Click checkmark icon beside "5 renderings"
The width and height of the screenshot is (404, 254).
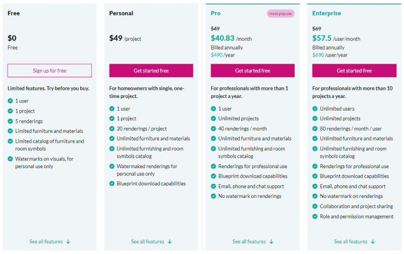tap(11, 121)
